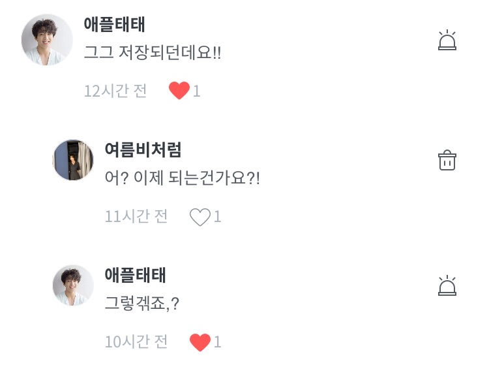The height and width of the screenshot is (367, 489).
Task: Open 애플태태's profile picture on top comment
Action: coord(47,40)
